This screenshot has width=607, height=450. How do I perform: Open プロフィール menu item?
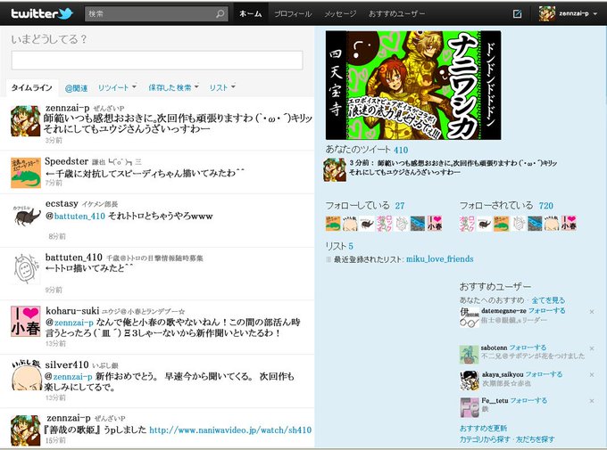[293, 14]
